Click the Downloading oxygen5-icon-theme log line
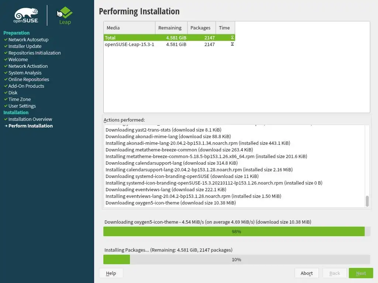Screen dimensions: 378x283 [171, 203]
